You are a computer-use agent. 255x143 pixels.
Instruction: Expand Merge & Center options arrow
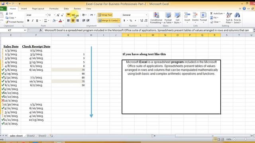tap(119, 21)
